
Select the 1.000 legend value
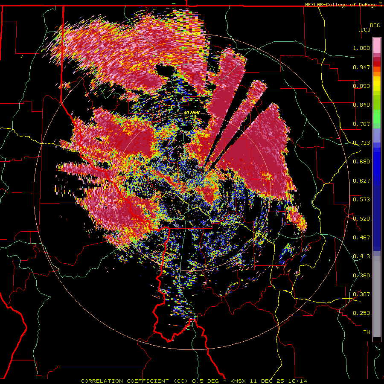click(361, 48)
